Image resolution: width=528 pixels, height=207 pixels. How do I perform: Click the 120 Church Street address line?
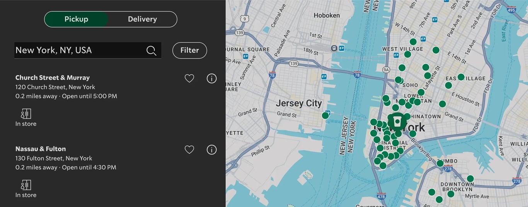pyautogui.click(x=55, y=87)
